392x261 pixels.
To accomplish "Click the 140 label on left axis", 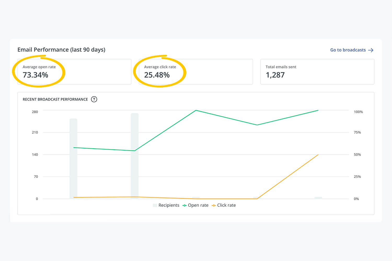I will [x=35, y=155].
